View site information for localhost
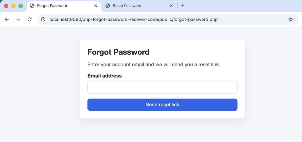 [x=43, y=19]
